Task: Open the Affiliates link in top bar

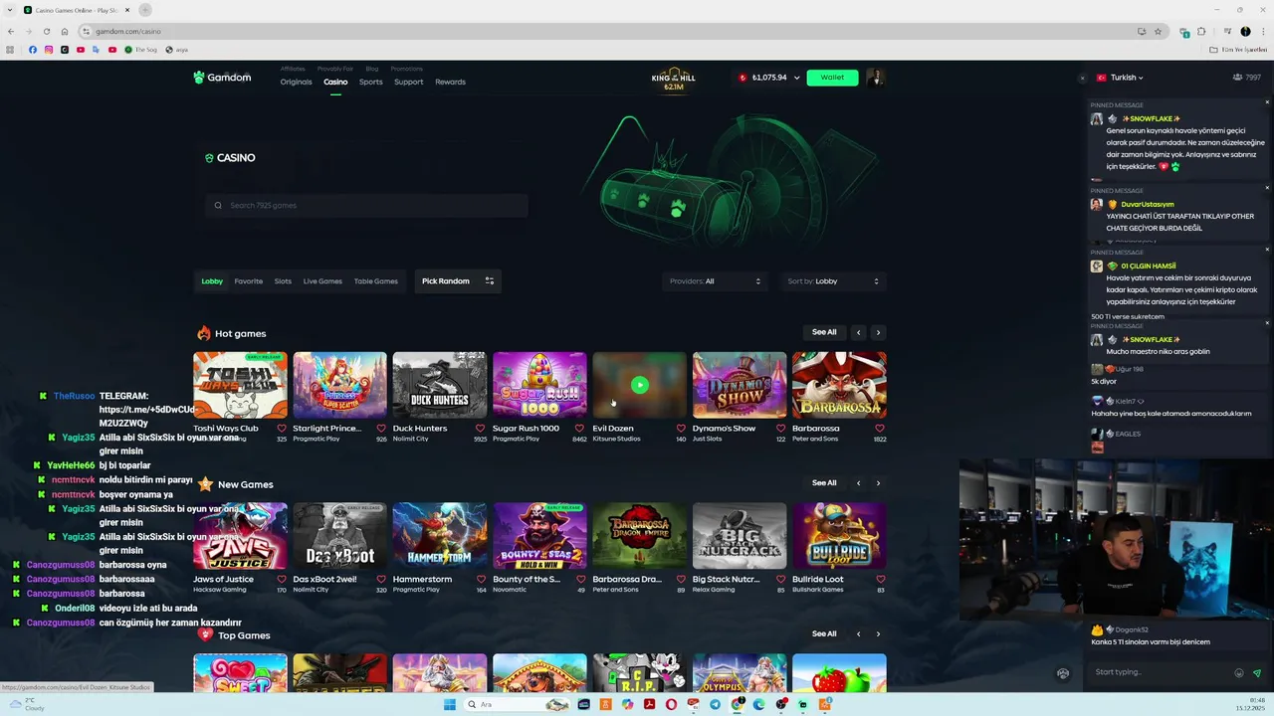Action: pyautogui.click(x=293, y=69)
